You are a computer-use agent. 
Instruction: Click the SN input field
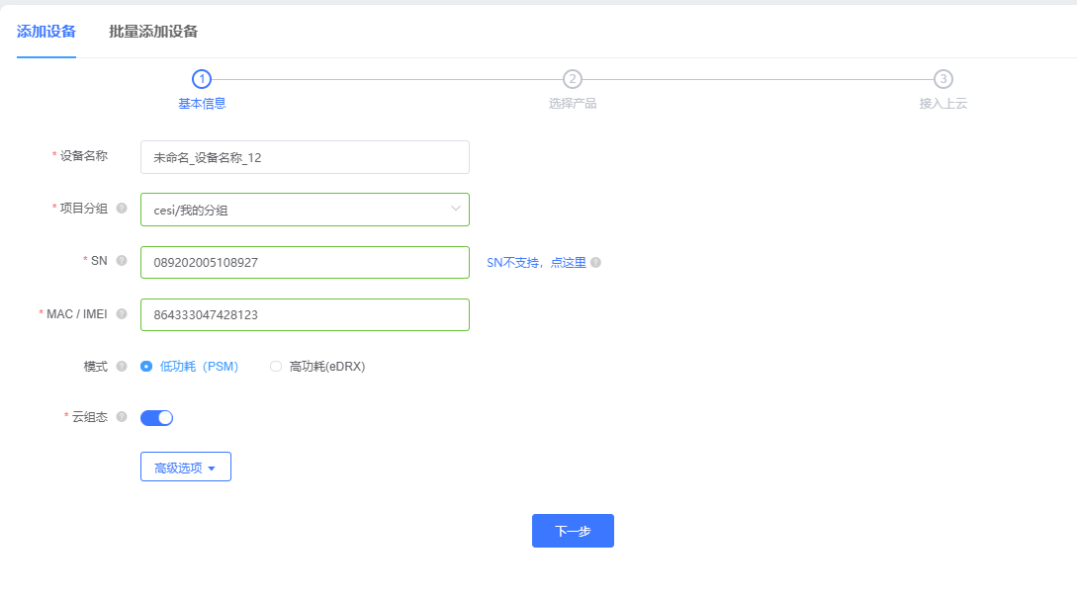point(305,262)
